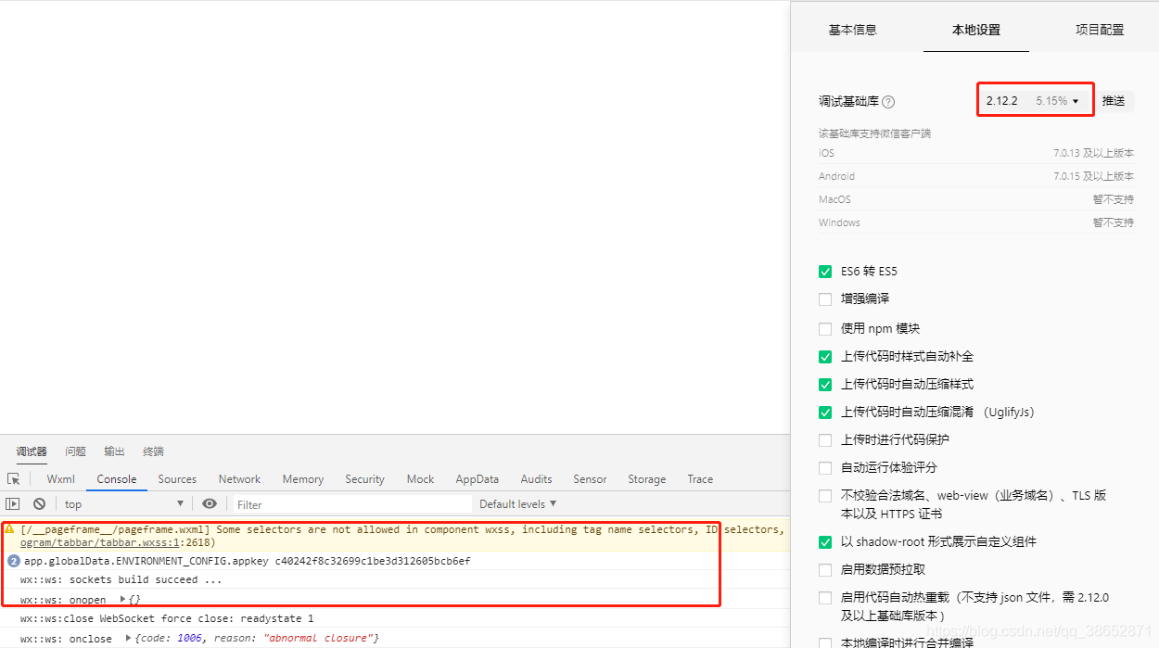Switch to Security devtools tab
This screenshot has width=1159, height=648.
364,479
